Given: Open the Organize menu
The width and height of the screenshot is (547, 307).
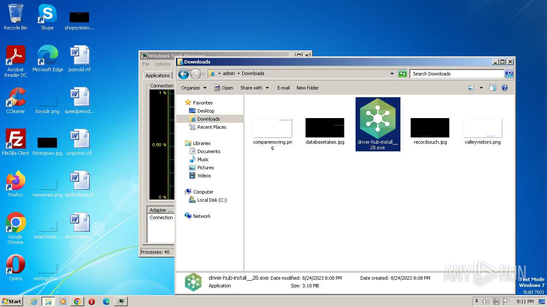Looking at the screenshot, I should pyautogui.click(x=194, y=88).
